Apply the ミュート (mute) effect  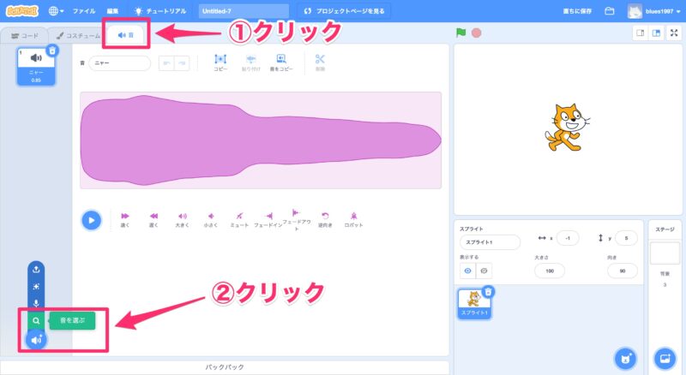239,219
